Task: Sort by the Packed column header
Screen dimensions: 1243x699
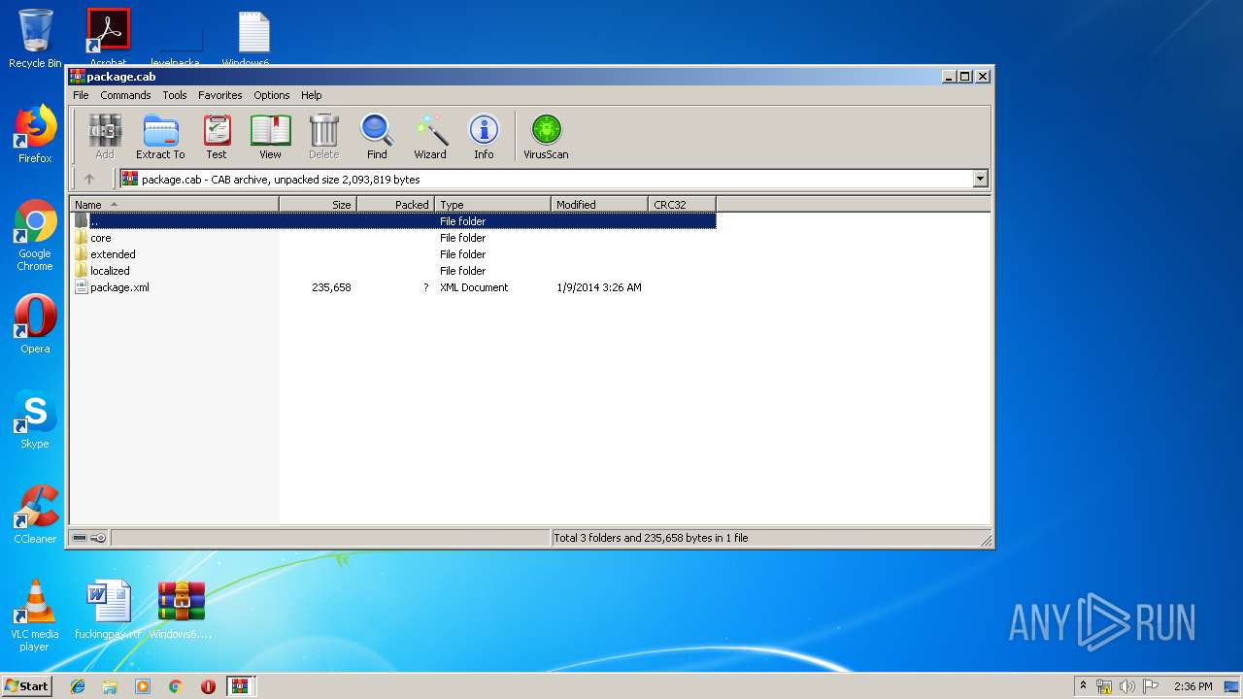Action: [x=395, y=204]
